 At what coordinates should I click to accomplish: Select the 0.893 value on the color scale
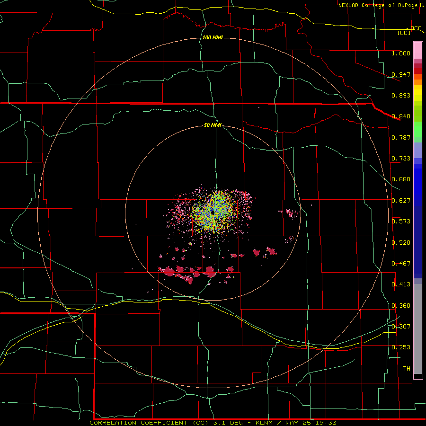pos(401,95)
